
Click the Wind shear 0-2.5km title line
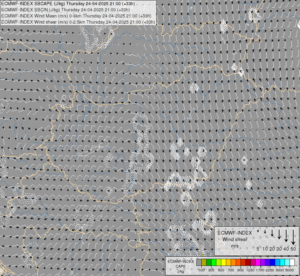click(x=78, y=22)
